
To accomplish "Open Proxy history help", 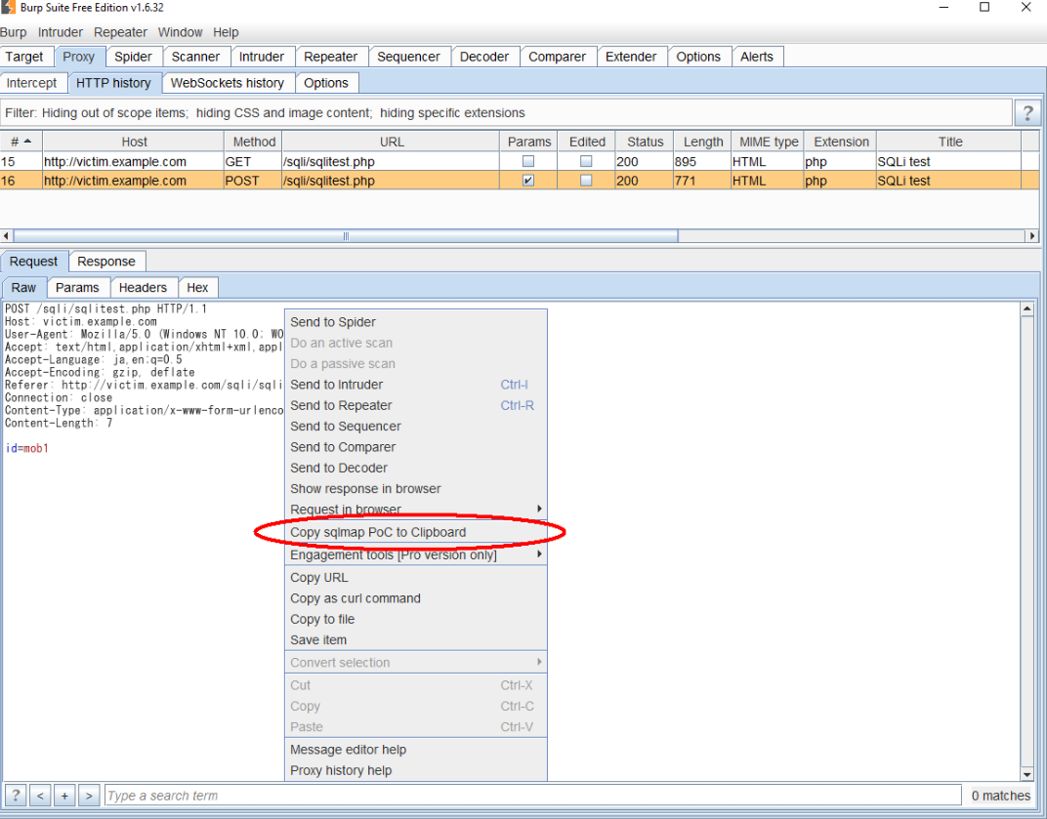I will coord(415,770).
